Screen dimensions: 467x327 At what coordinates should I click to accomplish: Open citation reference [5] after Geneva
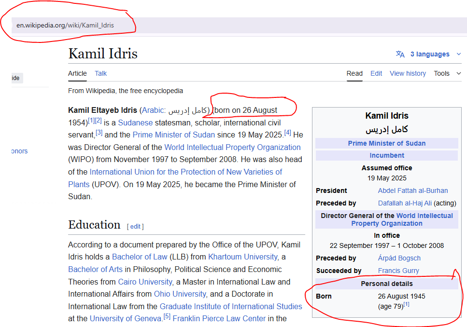pos(167,316)
